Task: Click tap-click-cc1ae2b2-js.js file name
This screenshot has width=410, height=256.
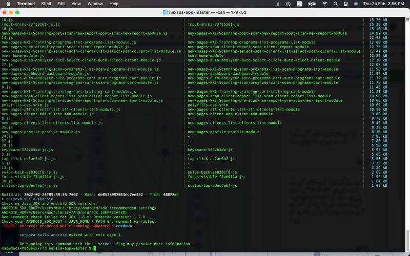Action: tap(29, 159)
